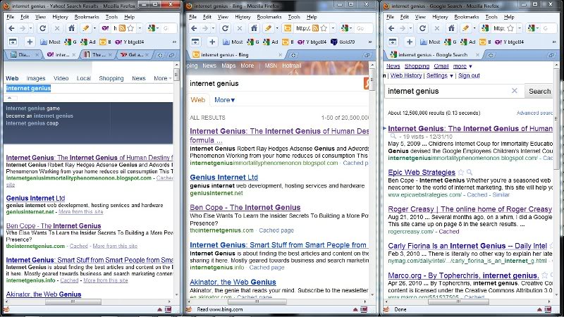This screenshot has width=564, height=317.
Task: Click Google Search button
Action: 539,92
